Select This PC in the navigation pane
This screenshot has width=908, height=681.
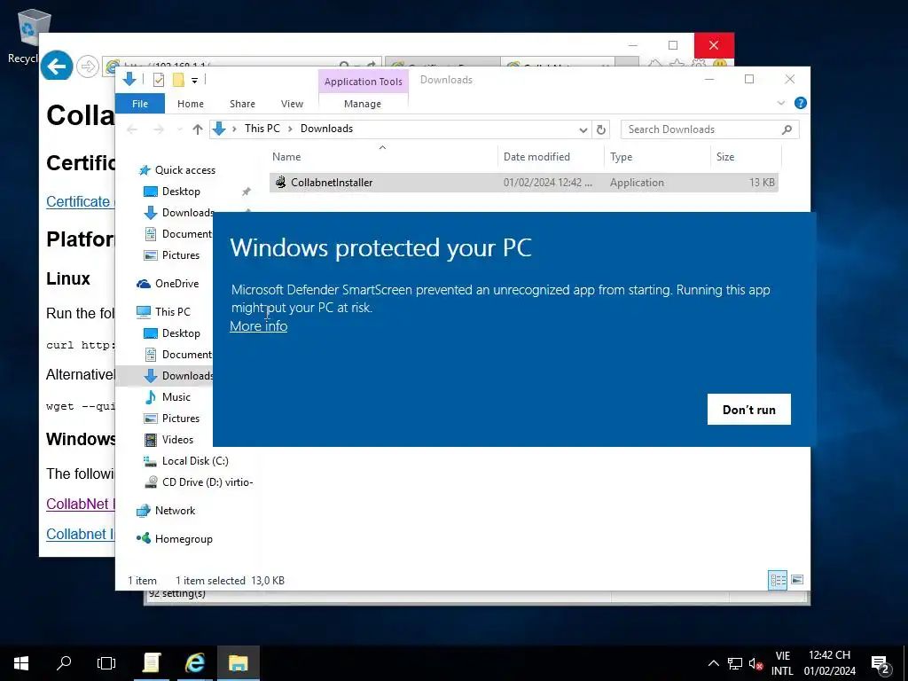tap(172, 312)
